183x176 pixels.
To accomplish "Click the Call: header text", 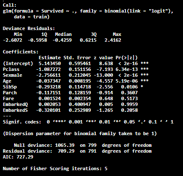I will point(10,5).
